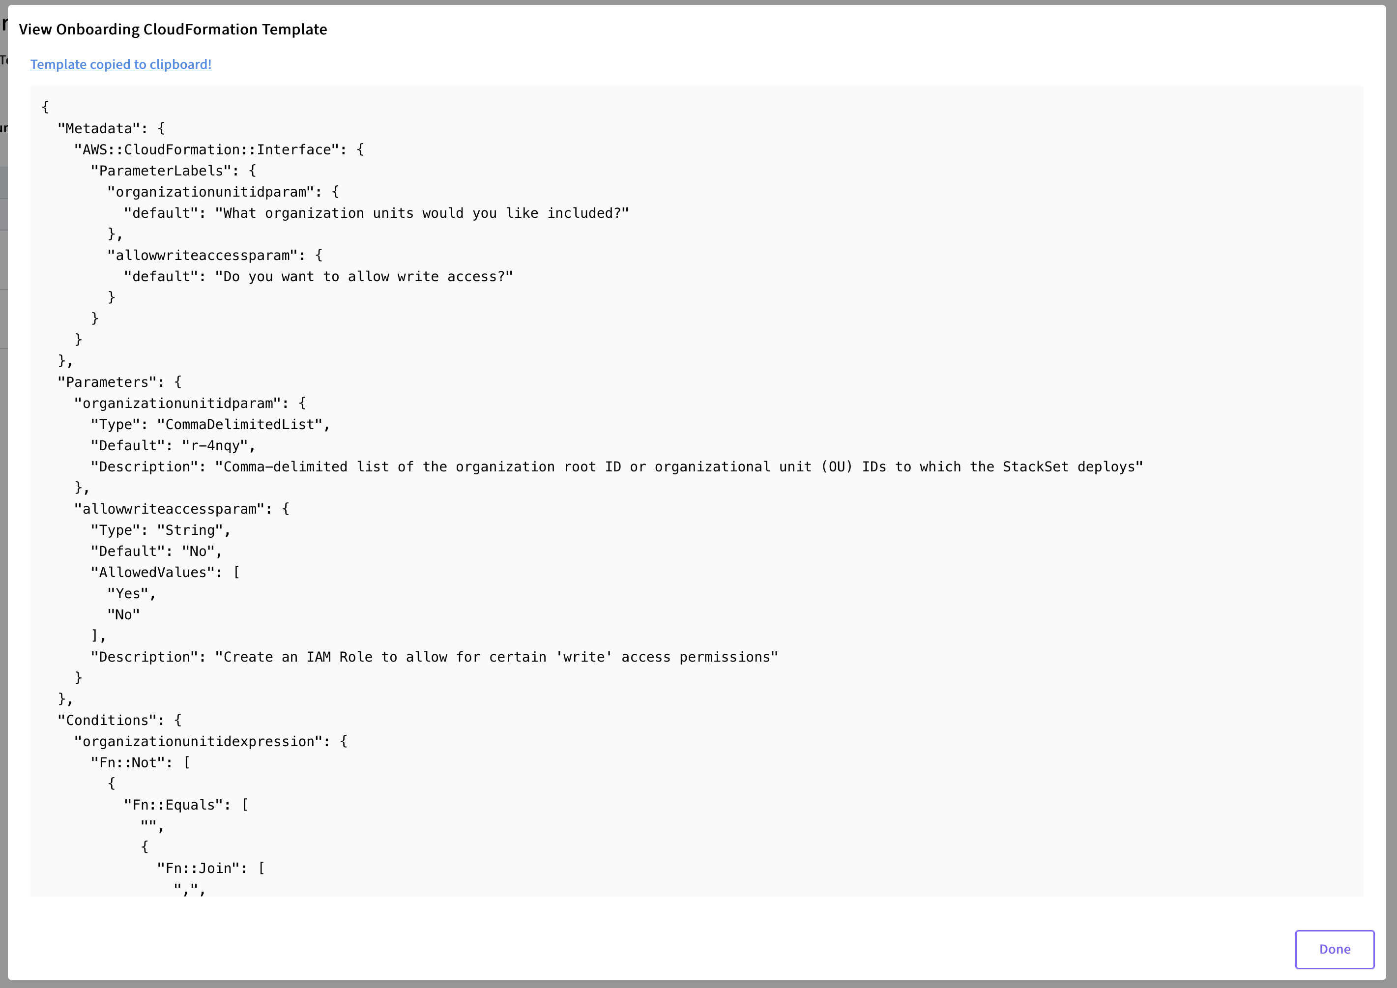Click the Done button to close dialog
The height and width of the screenshot is (988, 1397).
click(x=1336, y=945)
